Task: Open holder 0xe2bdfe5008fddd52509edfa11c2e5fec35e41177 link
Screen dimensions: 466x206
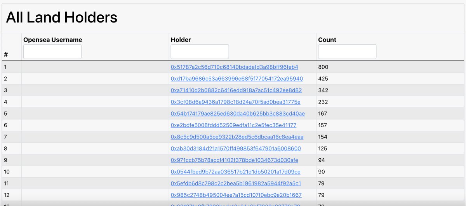Action: (233, 125)
